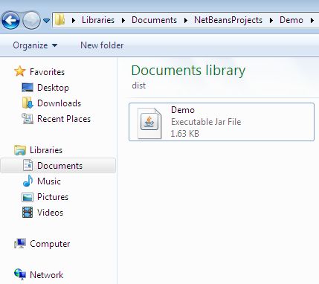The width and height of the screenshot is (319, 284).
Task: Go back with the Back arrow button
Action: [11, 20]
